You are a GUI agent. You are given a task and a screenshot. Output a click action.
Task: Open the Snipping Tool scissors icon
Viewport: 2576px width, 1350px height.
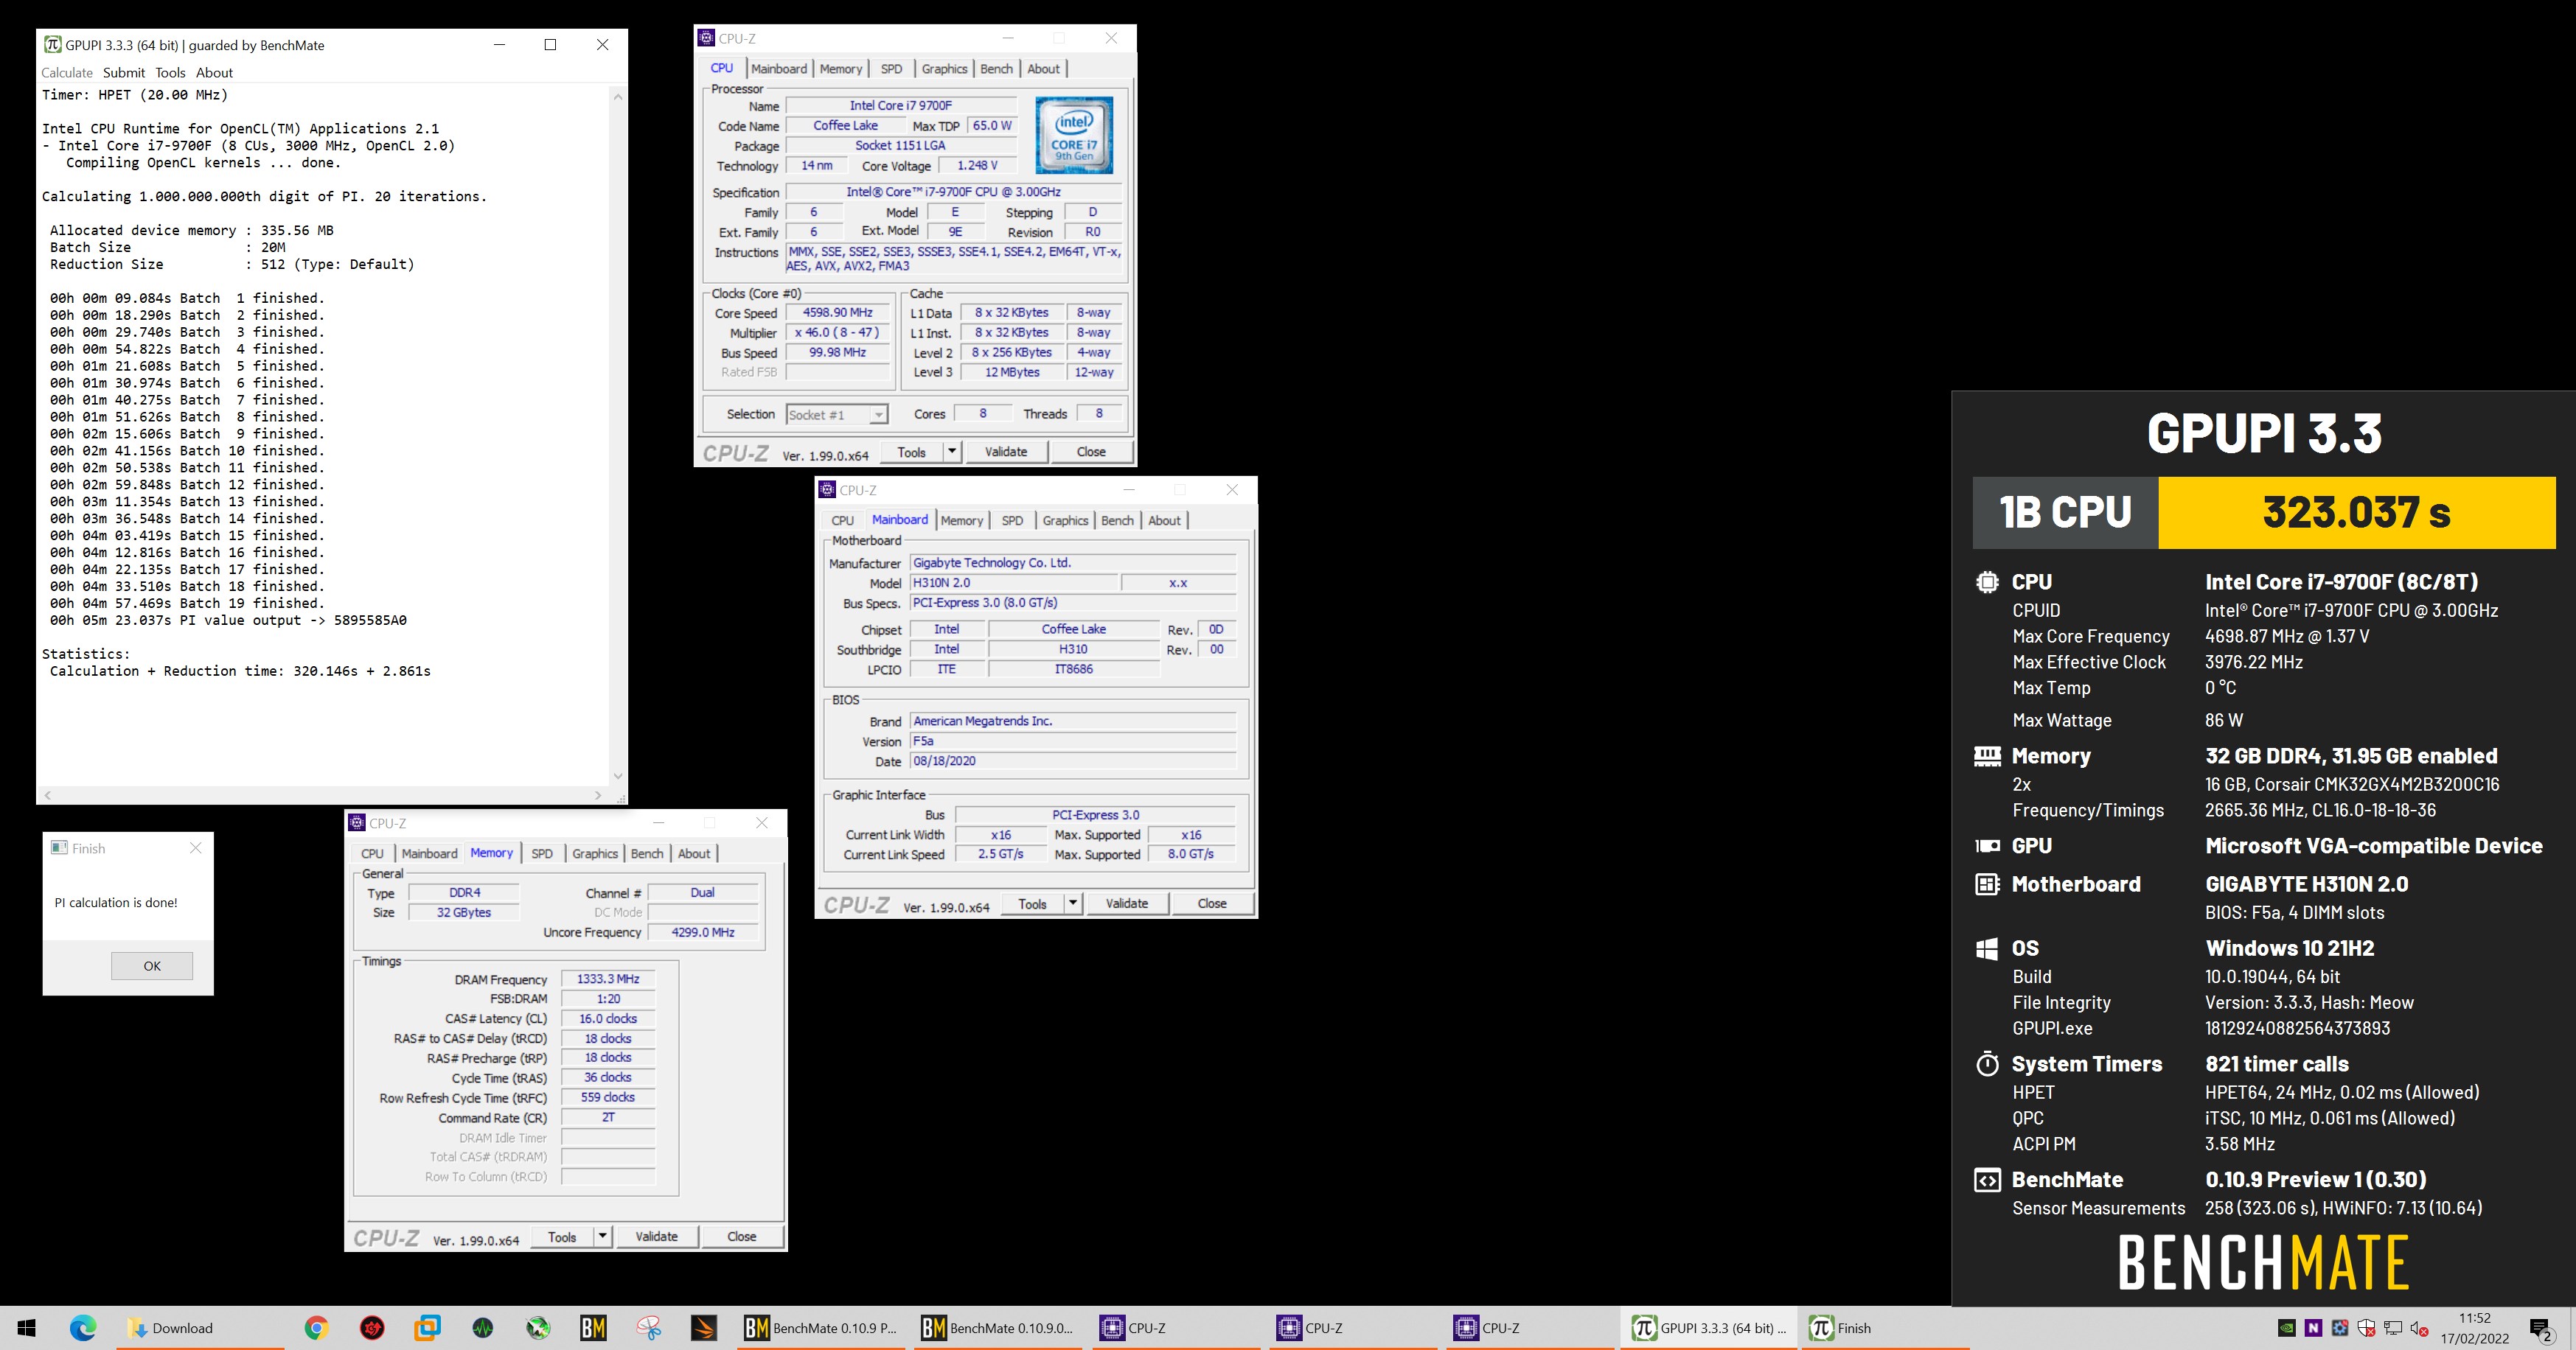point(649,1328)
